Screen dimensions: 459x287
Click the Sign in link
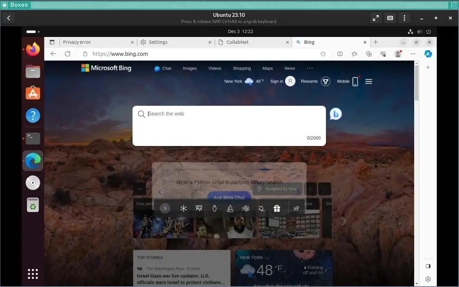coord(276,81)
